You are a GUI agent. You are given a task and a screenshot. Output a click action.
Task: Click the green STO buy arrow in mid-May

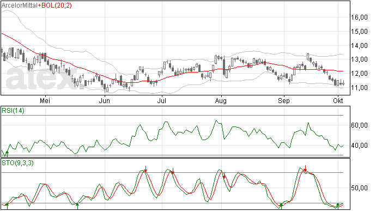coord(77,206)
